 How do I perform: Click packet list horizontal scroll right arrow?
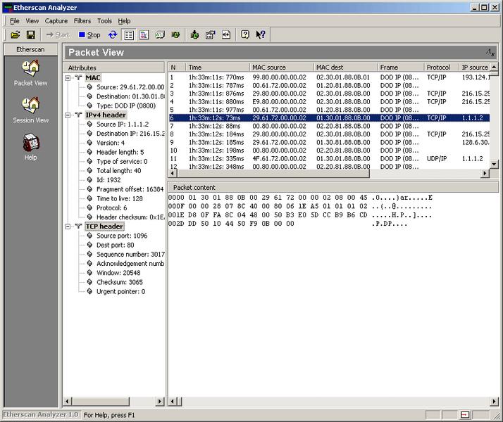(x=485, y=173)
